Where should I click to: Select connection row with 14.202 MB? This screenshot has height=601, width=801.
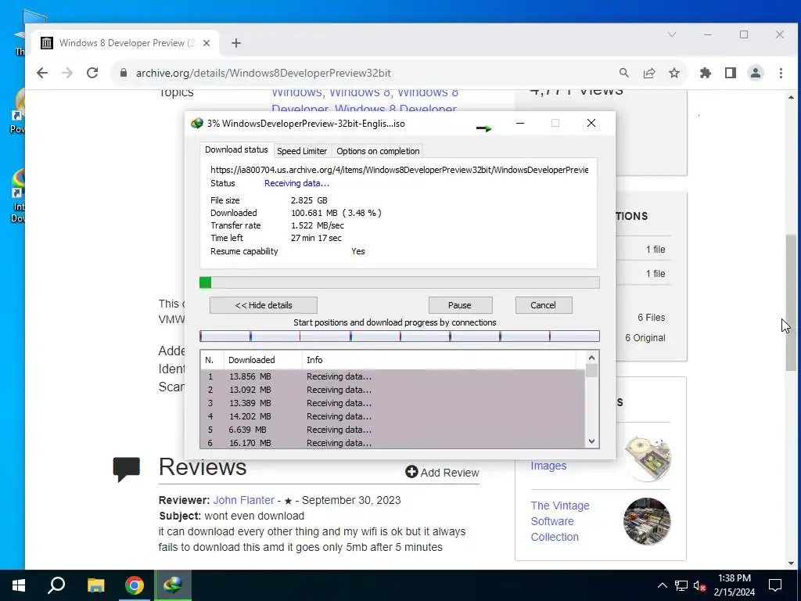coord(393,416)
